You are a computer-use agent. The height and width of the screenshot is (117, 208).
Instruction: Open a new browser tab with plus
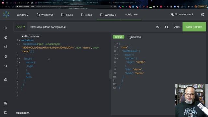point(140,3)
